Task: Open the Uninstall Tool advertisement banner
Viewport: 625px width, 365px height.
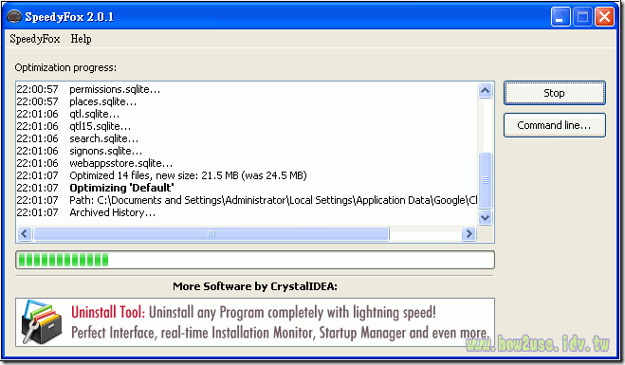Action: click(x=255, y=322)
